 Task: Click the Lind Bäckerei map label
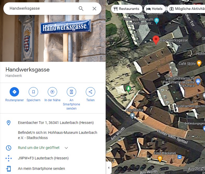pyautogui.click(x=165, y=153)
